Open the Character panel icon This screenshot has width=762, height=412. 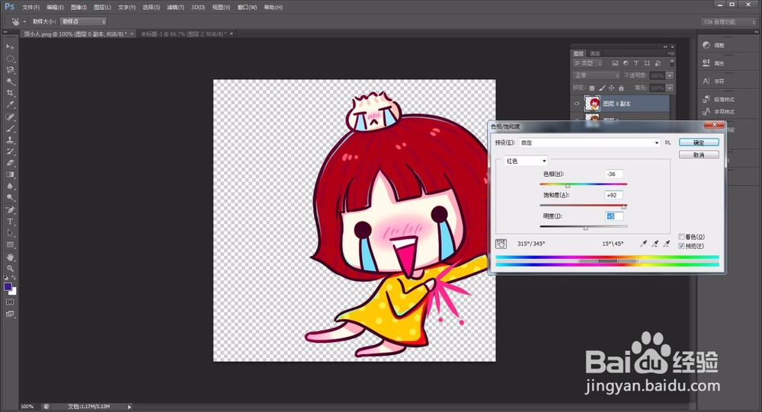(706, 81)
